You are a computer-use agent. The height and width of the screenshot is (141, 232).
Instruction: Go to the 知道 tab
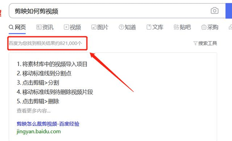[127, 27]
